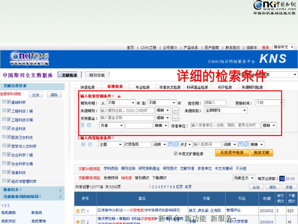Open the 到 end year dropdown
The width and height of the screenshot is (298, 224).
tap(162, 103)
